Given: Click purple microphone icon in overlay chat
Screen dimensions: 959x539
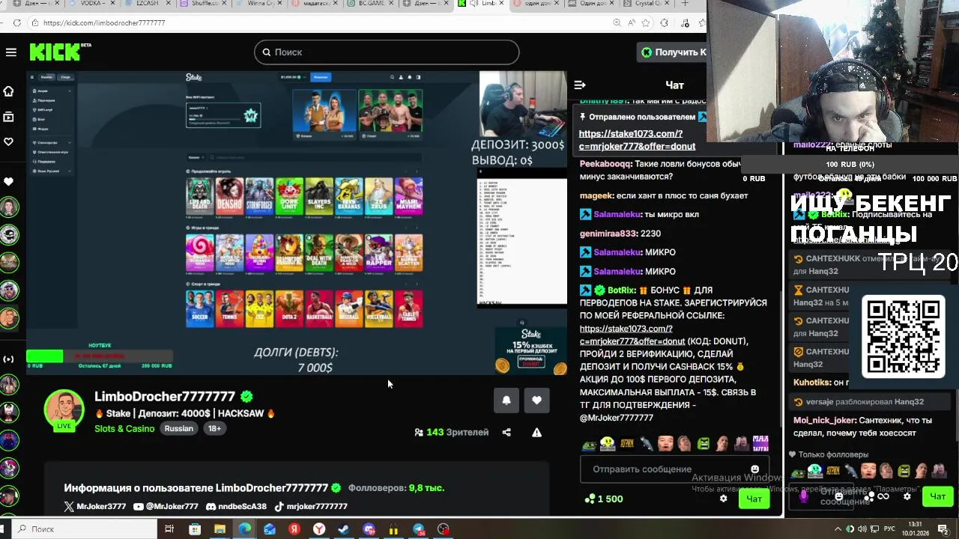Looking at the screenshot, I should pos(803,496).
